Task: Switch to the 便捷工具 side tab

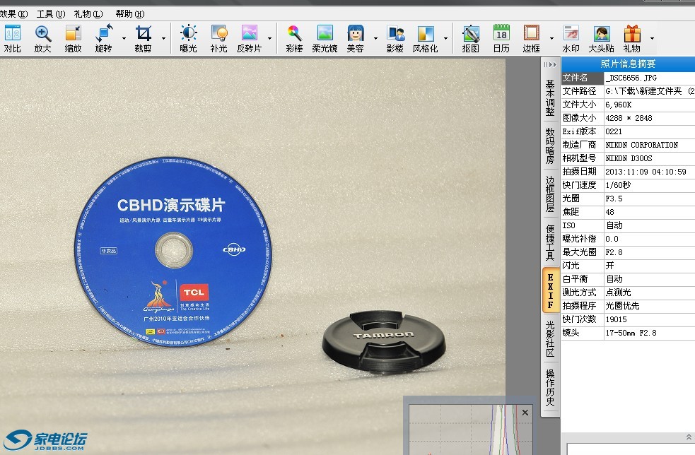Action: (x=550, y=242)
